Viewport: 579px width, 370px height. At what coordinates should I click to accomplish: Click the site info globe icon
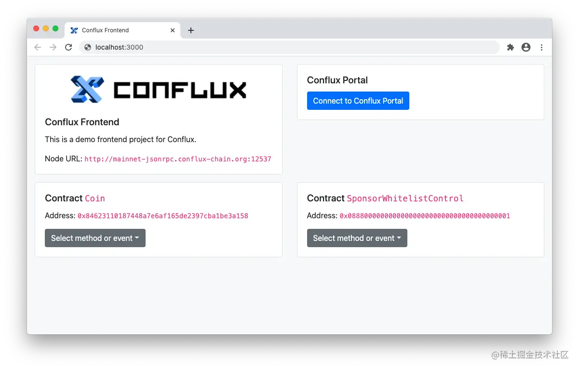pyautogui.click(x=88, y=47)
